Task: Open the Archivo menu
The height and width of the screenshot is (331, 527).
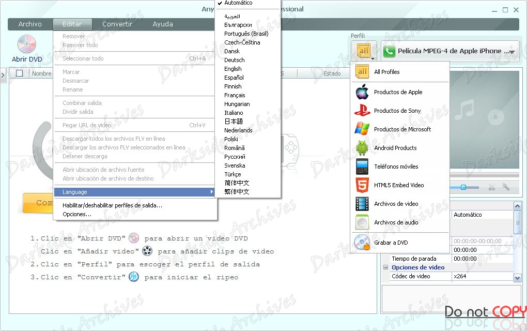Action: [x=30, y=24]
